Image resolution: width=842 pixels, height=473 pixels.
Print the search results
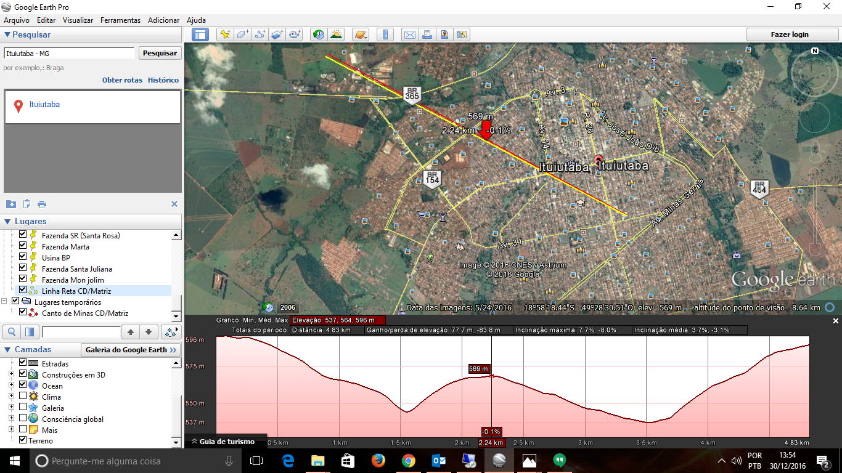coord(42,204)
